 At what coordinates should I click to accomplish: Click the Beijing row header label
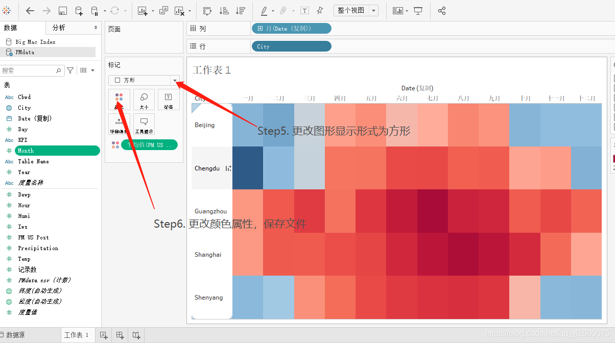click(x=204, y=125)
